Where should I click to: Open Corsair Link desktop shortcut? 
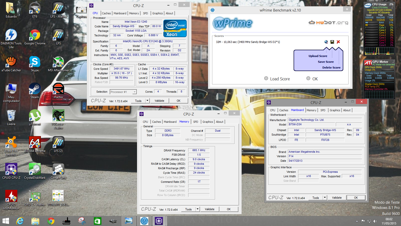[x=58, y=171]
